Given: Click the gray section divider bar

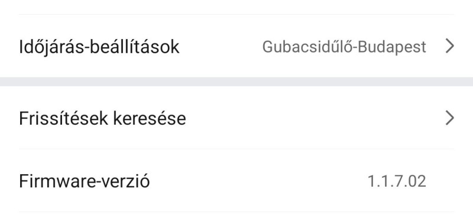Looking at the screenshot, I should [237, 82].
